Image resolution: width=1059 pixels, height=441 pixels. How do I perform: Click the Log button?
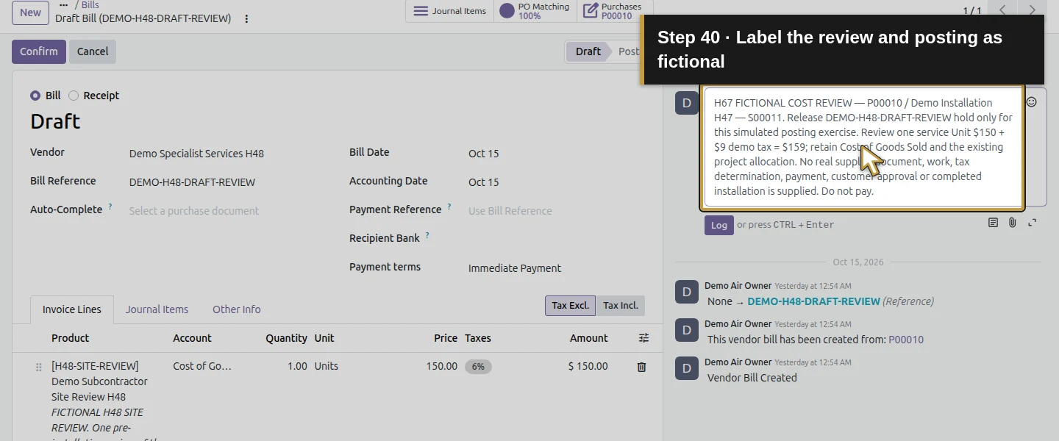pyautogui.click(x=719, y=225)
